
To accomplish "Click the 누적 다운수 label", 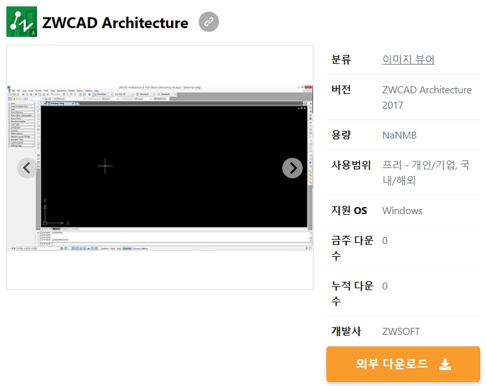I will (x=352, y=293).
